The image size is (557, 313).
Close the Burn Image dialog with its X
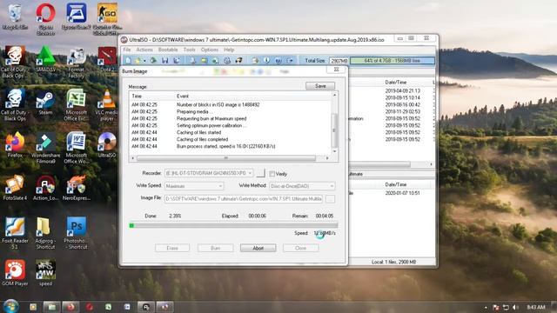(336, 70)
